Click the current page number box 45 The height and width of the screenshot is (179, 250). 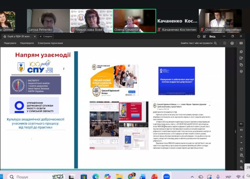coord(241,124)
